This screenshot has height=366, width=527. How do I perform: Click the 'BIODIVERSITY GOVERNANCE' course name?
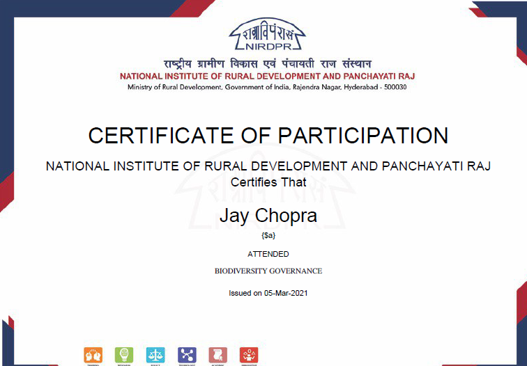click(268, 271)
